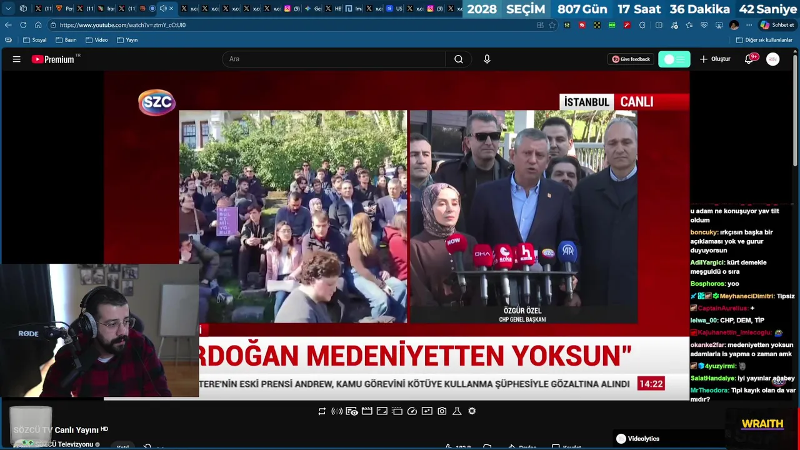
Task: Open YouTube notifications bell
Action: point(749,59)
